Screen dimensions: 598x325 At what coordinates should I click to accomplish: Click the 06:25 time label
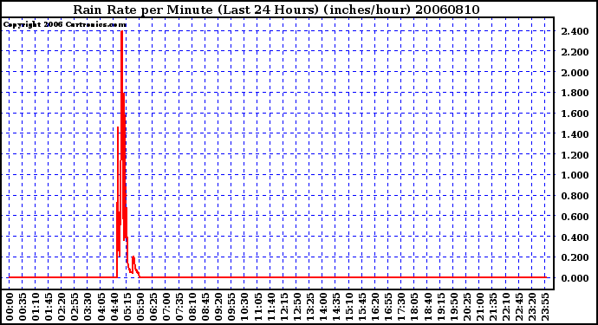click(153, 307)
